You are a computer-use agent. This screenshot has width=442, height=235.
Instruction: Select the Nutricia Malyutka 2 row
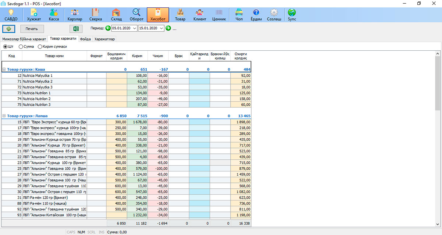tap(126, 81)
